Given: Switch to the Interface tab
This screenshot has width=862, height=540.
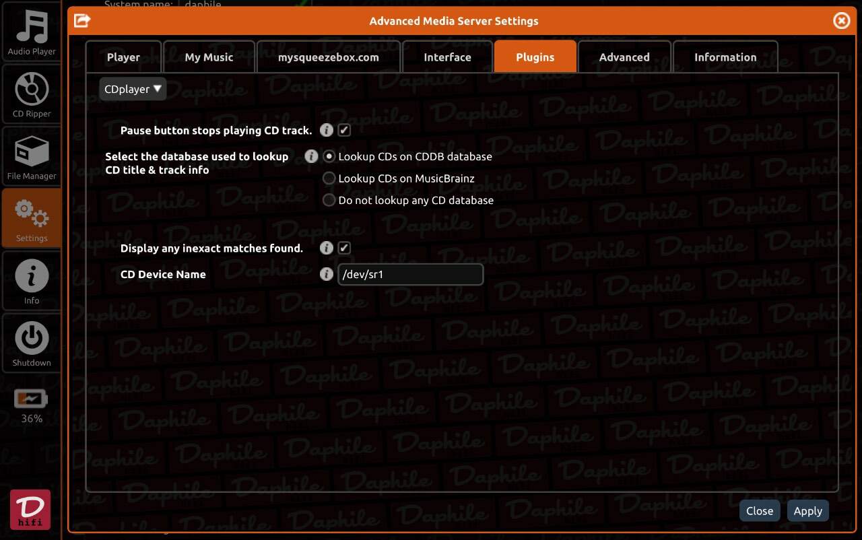Looking at the screenshot, I should point(447,57).
